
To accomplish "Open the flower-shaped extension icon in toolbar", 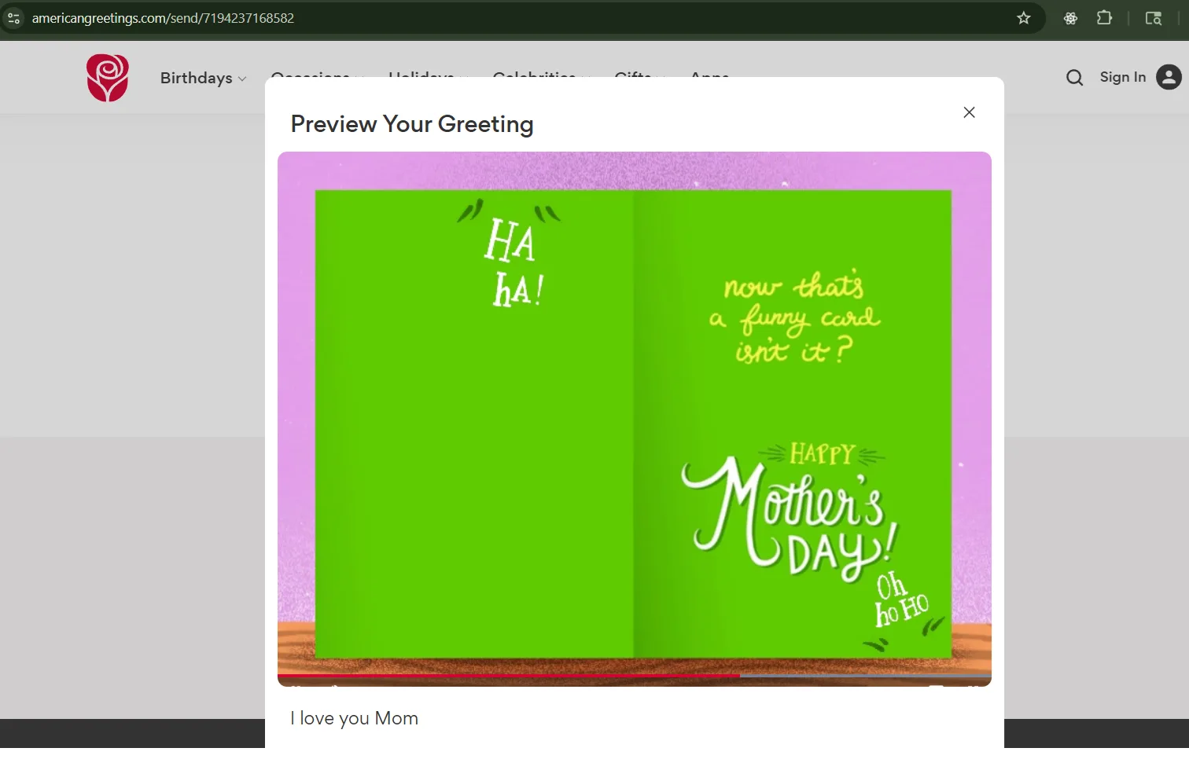I will pyautogui.click(x=1070, y=18).
